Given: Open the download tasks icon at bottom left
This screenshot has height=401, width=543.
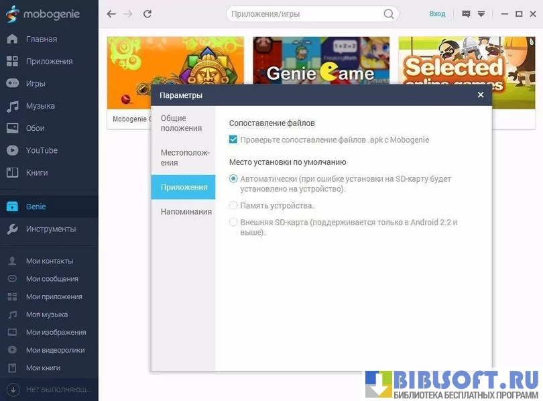Looking at the screenshot, I should click(x=12, y=389).
